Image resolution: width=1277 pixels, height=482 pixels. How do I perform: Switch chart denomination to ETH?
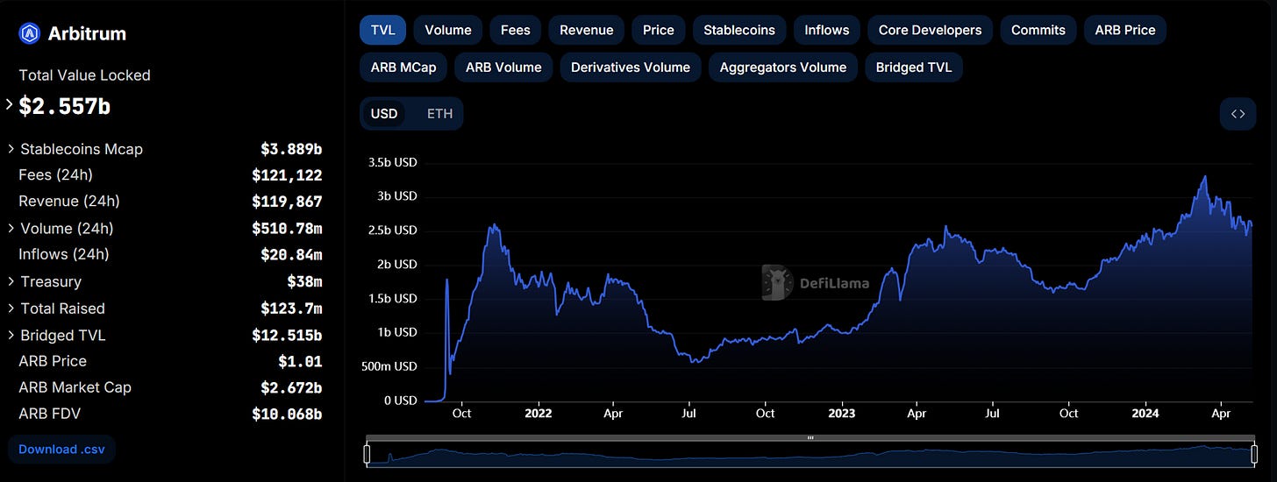(440, 114)
